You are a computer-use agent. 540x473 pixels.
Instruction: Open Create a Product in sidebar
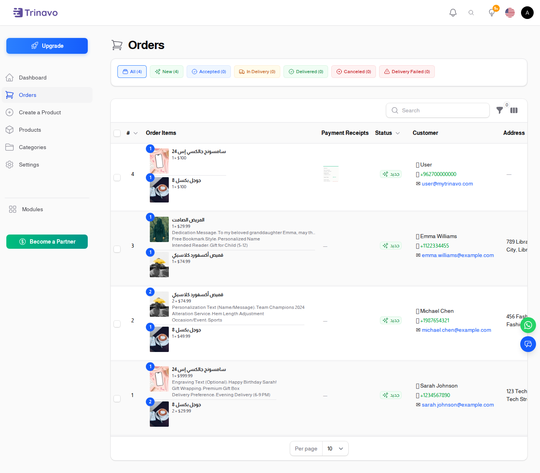pyautogui.click(x=47, y=112)
